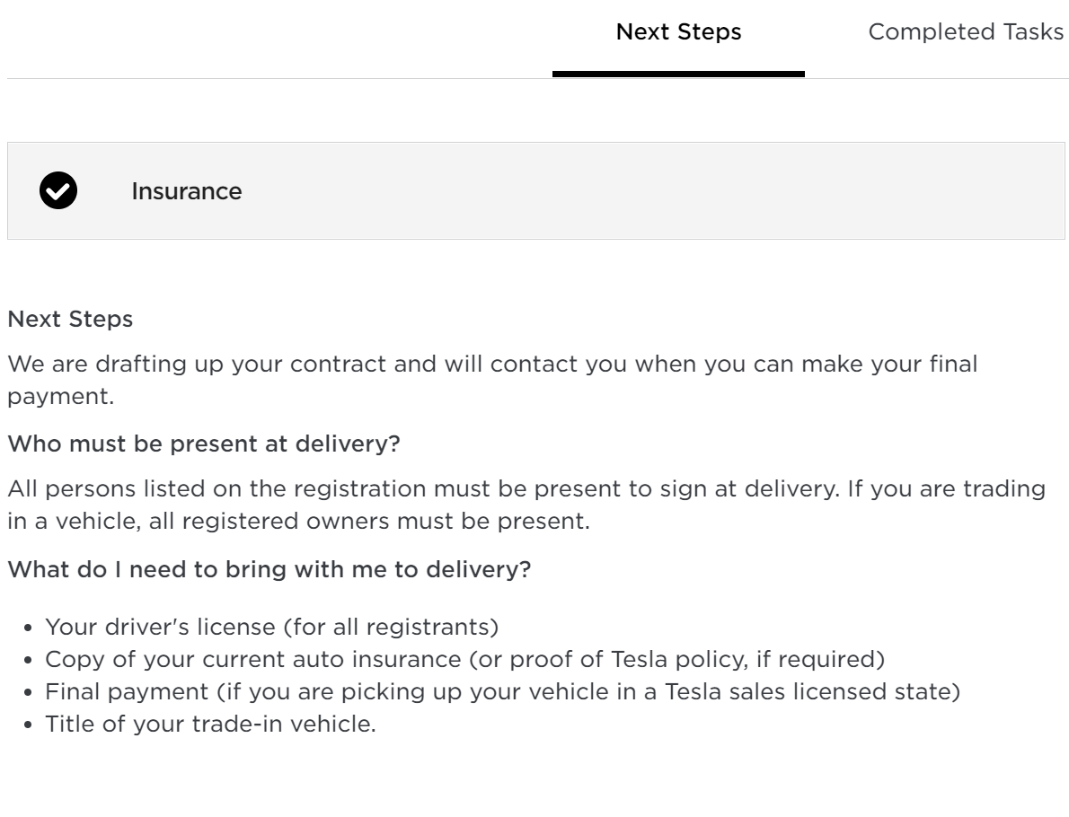
Task: Select 'What do I need to bring' heading
Action: (269, 570)
